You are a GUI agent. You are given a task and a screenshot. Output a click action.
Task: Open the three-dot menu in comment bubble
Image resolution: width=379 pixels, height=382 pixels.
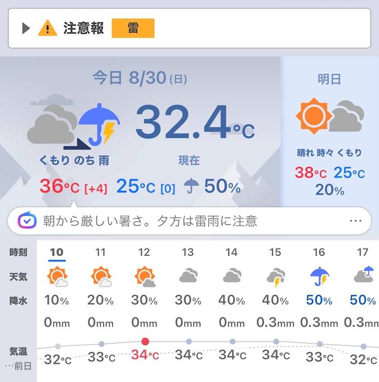pyautogui.click(x=356, y=221)
